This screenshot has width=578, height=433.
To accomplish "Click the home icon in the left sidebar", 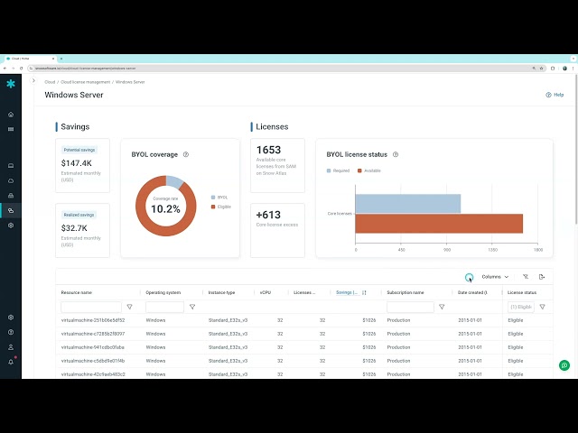I will pos(11,115).
